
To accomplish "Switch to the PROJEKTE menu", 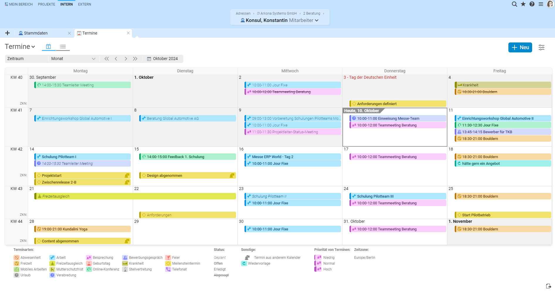I will click(46, 4).
